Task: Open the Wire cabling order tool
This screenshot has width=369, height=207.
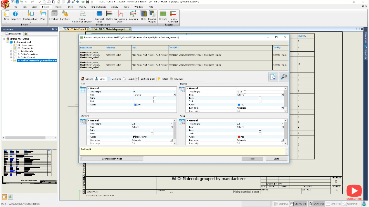Action: [120, 17]
